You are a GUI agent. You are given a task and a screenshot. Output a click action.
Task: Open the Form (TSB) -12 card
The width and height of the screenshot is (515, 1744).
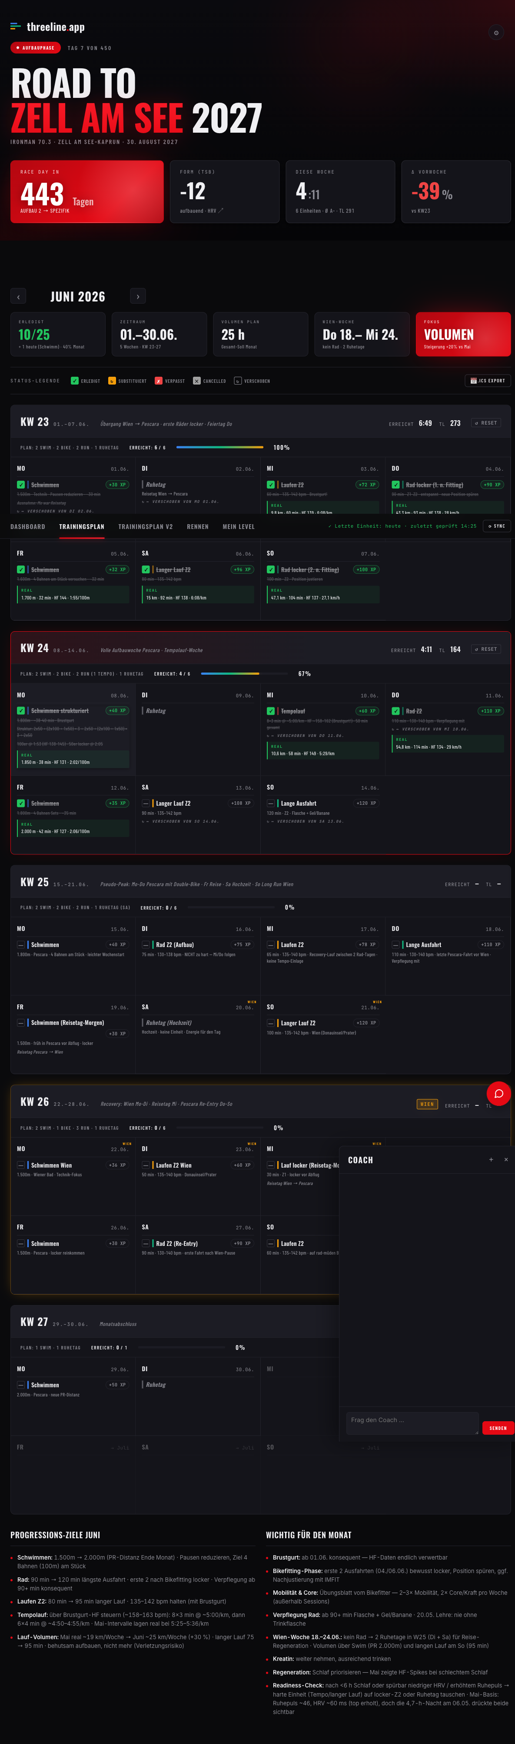[x=225, y=191]
